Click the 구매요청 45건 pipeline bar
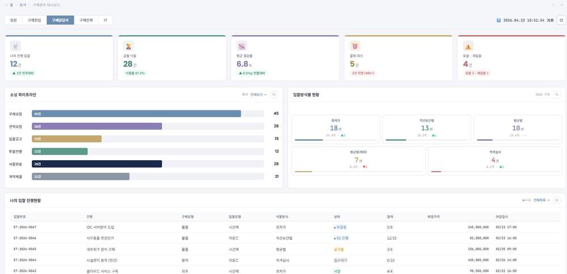The width and height of the screenshot is (567, 274). point(136,114)
